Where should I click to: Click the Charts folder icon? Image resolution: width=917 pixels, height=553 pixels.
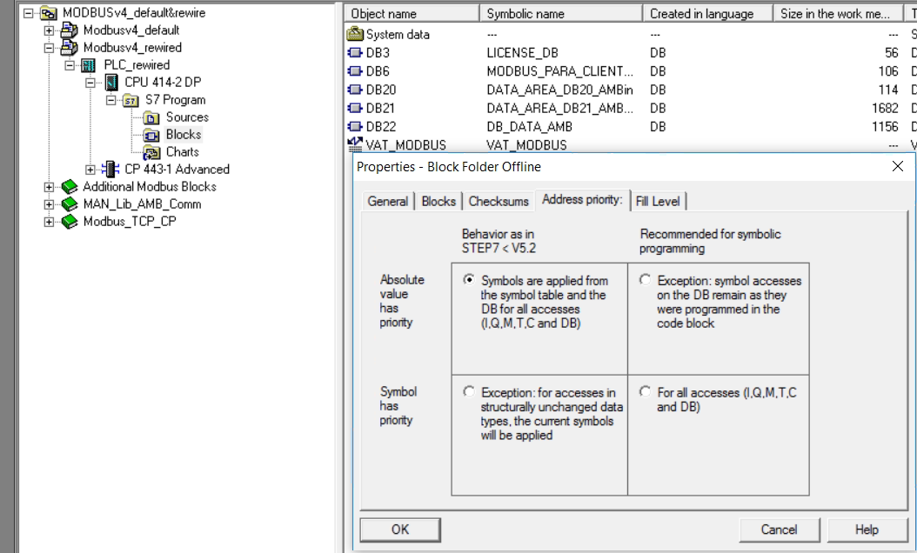tap(151, 153)
